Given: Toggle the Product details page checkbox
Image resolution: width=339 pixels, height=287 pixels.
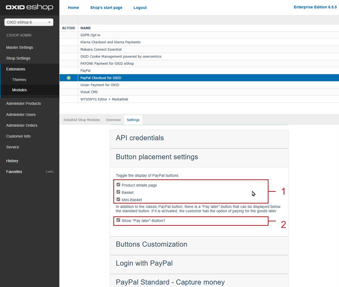Looking at the screenshot, I should [118, 185].
